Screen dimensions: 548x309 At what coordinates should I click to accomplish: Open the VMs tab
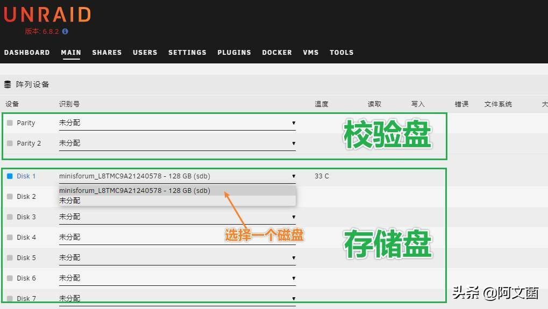[x=311, y=52]
